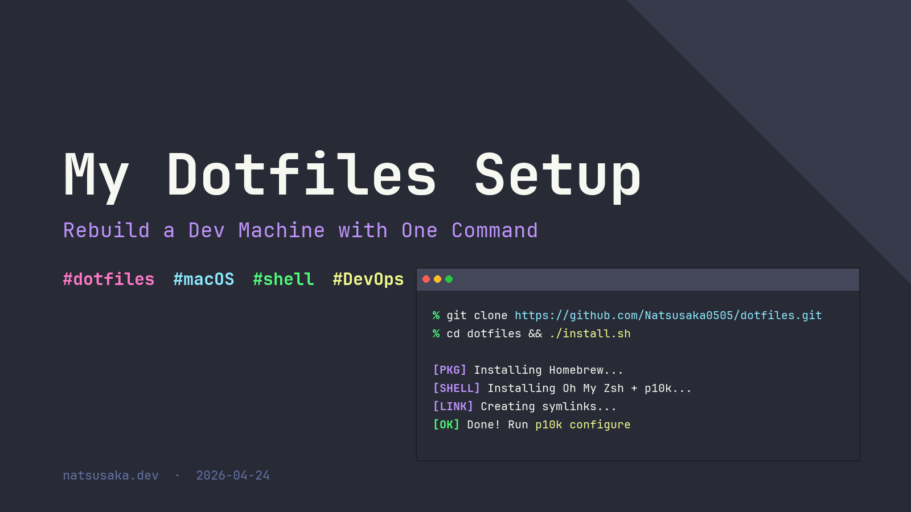
Task: Zoom the terminal with the green circle
Action: point(449,279)
